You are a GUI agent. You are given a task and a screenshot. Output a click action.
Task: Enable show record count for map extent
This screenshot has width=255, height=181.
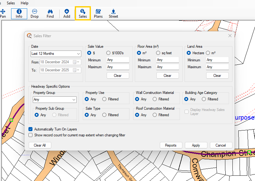click(x=31, y=135)
